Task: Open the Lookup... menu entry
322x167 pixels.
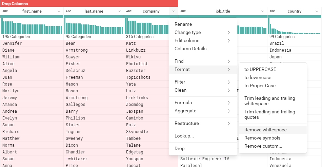Action: 184,136
